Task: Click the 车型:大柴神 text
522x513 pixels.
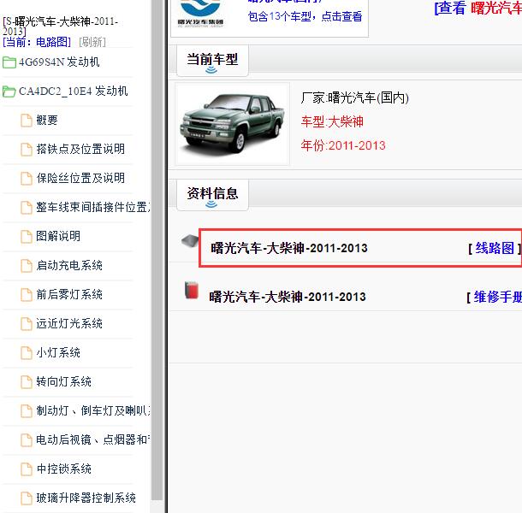Action: (x=332, y=121)
